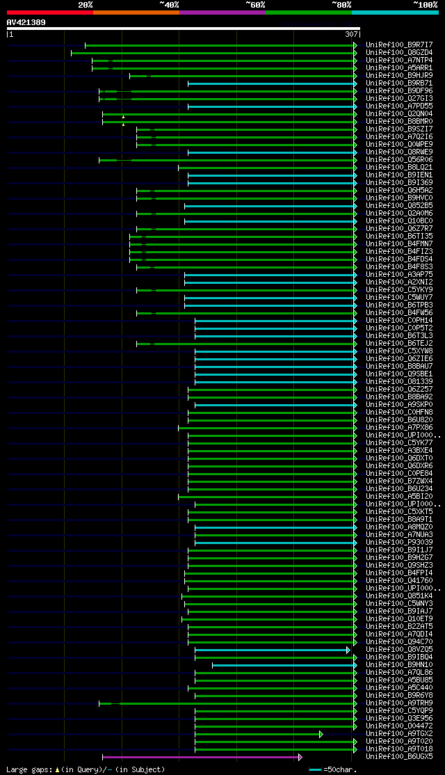The height and width of the screenshot is (775, 445).
Task: Click on UniRef100_Q9SBE1
Action: [x=399, y=374]
